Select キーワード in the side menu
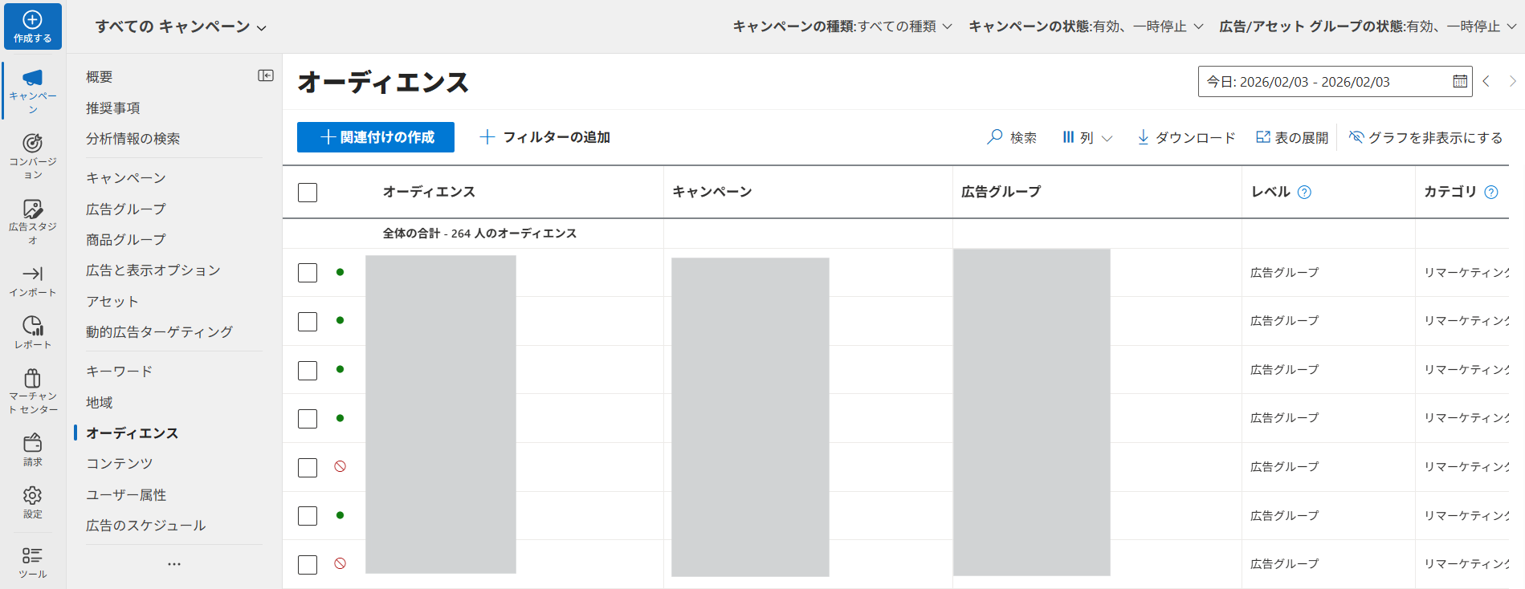 pos(119,372)
